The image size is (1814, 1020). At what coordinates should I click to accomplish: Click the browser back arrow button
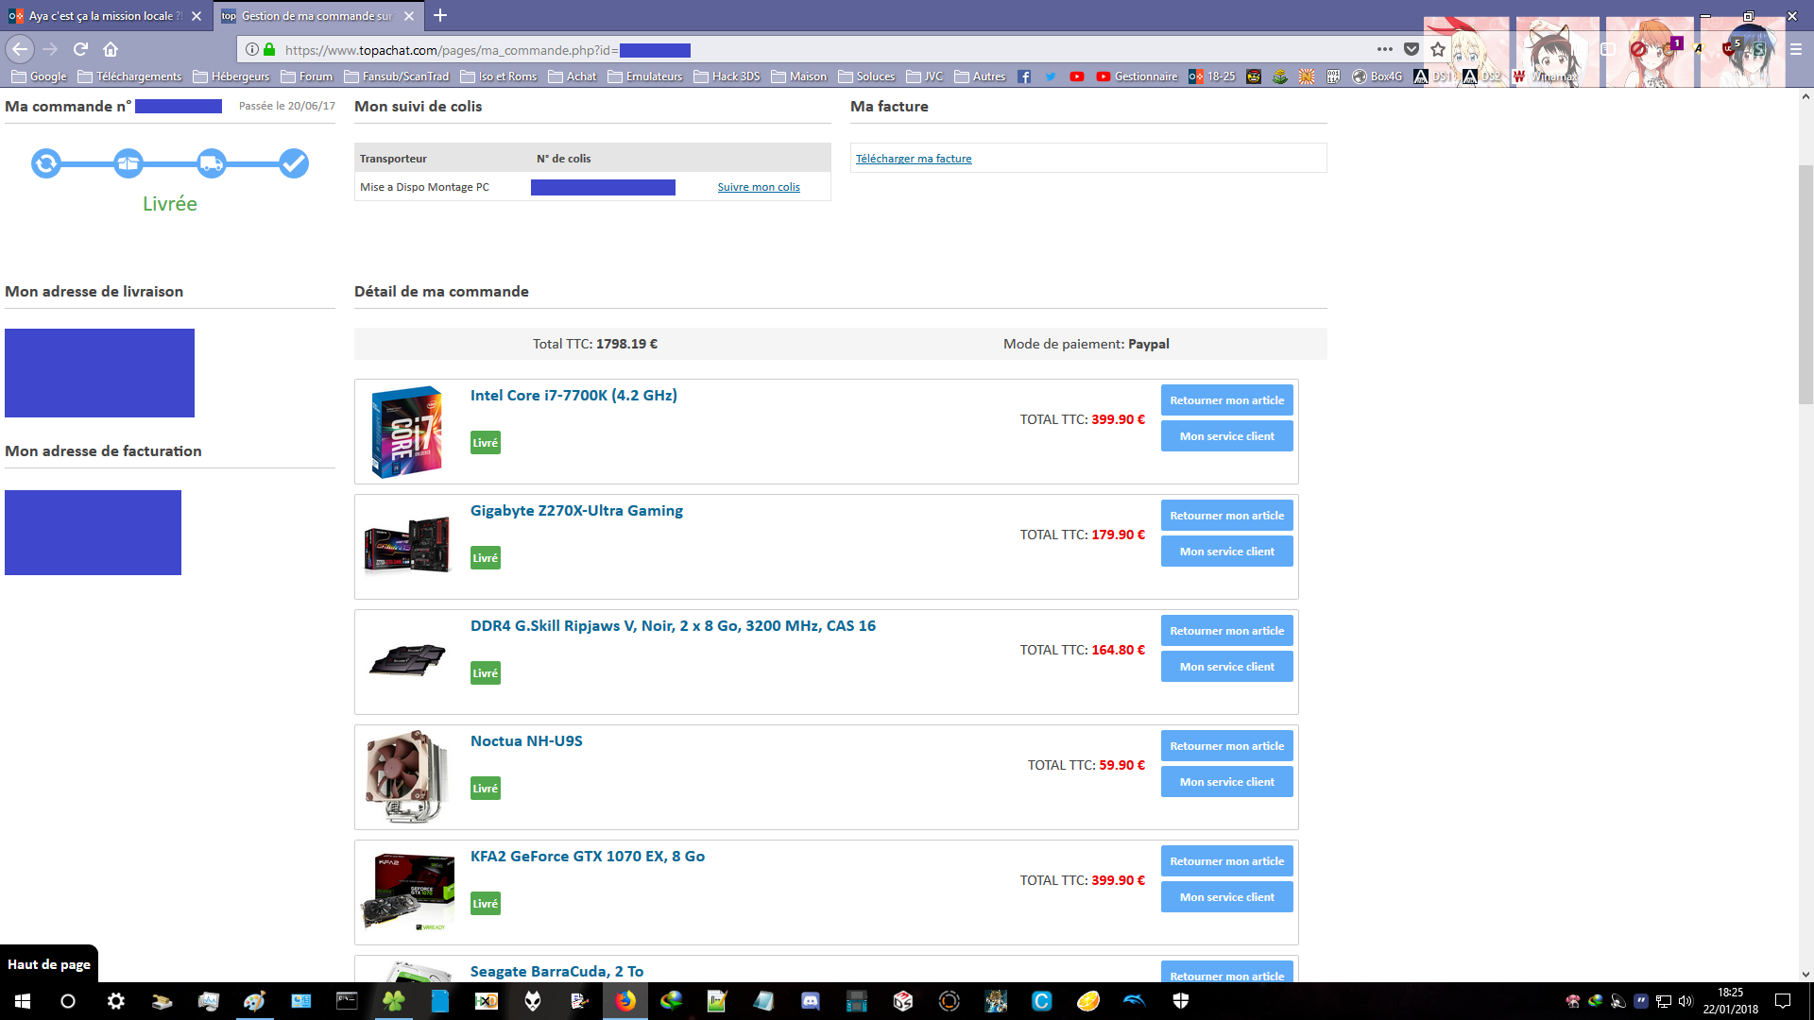[20, 49]
